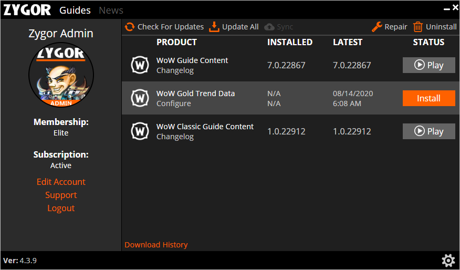Open Configure under WoW Gold Trend Data
This screenshot has height=270, width=460.
coord(173,103)
